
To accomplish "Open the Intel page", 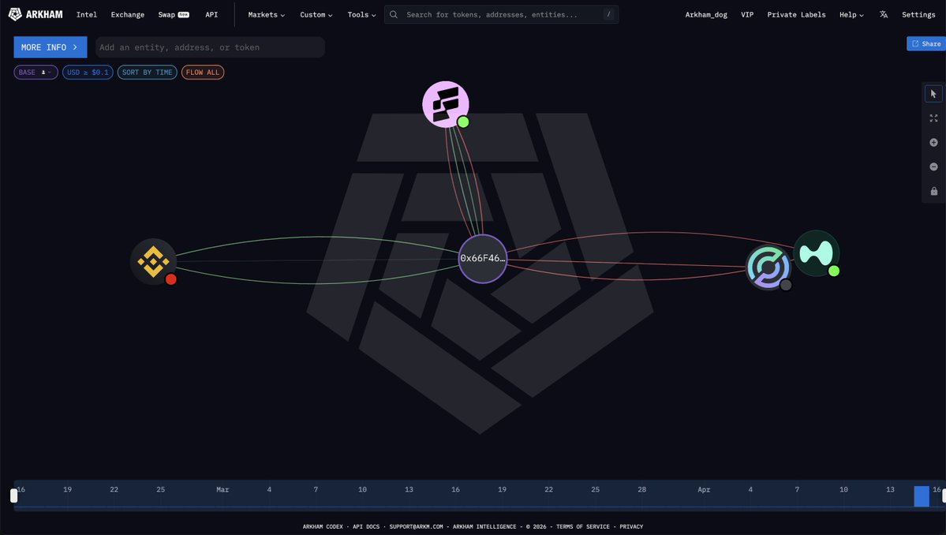I will tap(86, 14).
